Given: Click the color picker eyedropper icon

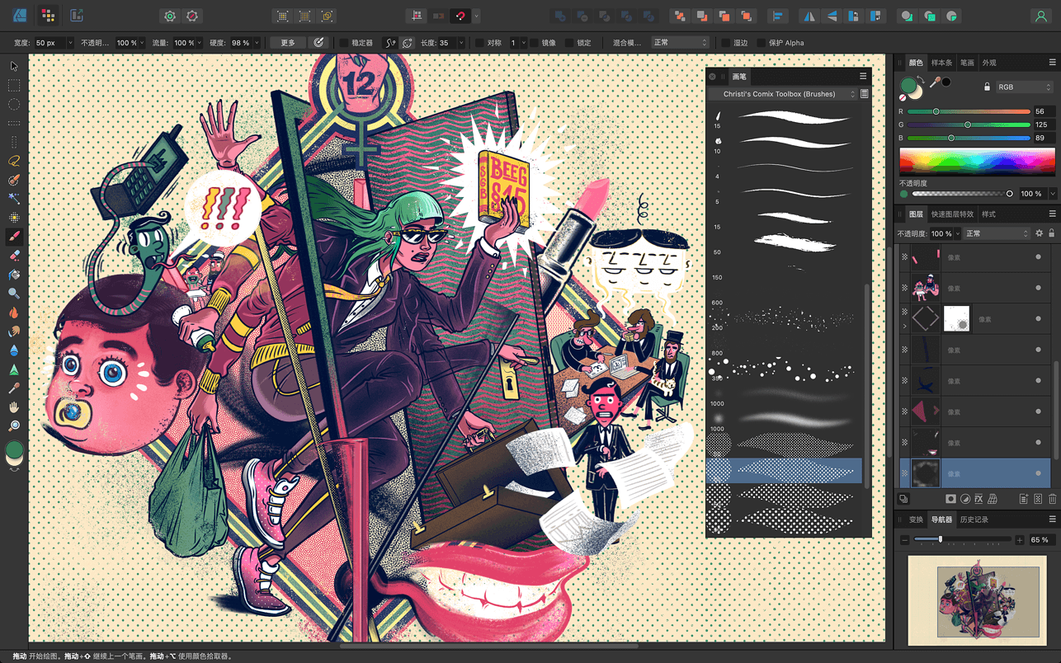Looking at the screenshot, I should pyautogui.click(x=935, y=82).
